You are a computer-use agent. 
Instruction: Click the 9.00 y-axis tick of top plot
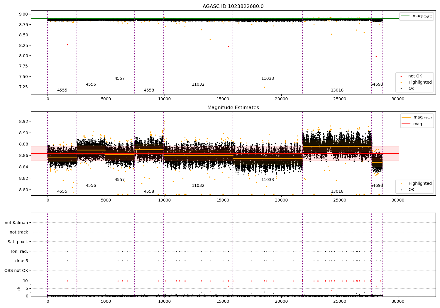click(24, 14)
